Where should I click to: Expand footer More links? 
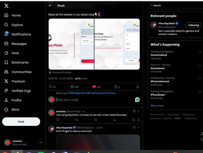point(178,118)
